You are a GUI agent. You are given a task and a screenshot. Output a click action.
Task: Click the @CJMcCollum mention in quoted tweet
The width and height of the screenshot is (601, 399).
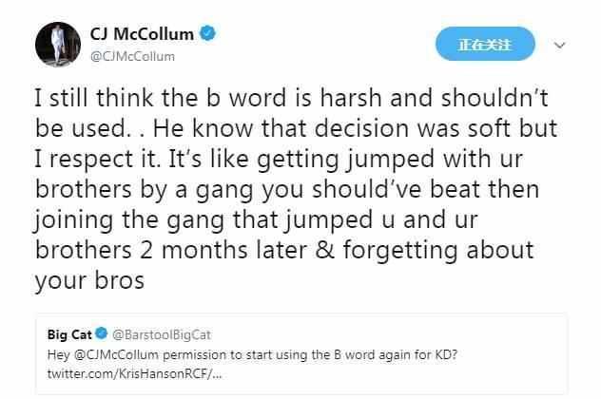tap(115, 355)
